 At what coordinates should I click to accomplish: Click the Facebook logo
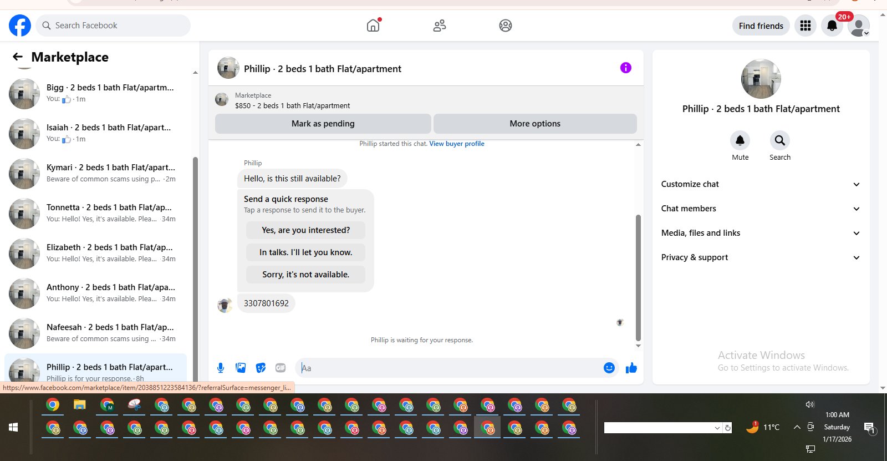(20, 26)
